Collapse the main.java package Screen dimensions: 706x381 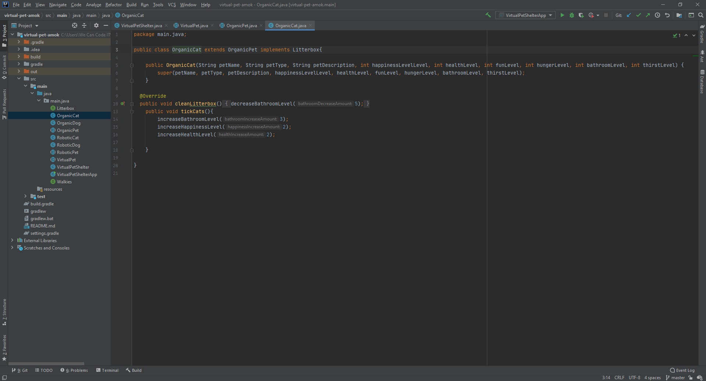pos(39,101)
